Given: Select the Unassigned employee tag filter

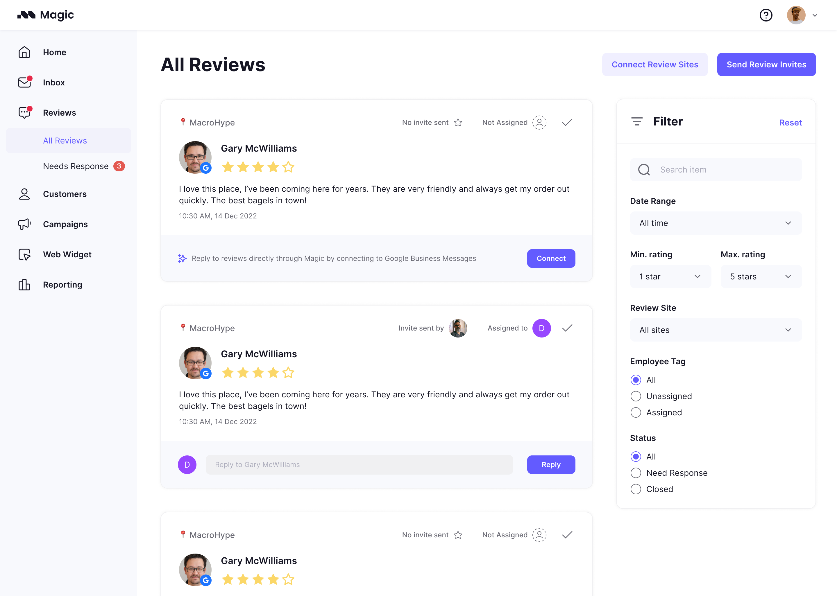Looking at the screenshot, I should pos(636,396).
